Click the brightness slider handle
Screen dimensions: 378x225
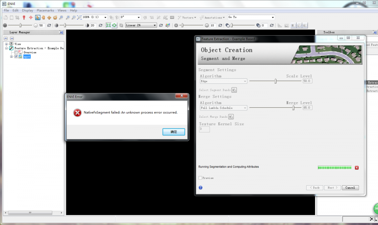[20, 25]
